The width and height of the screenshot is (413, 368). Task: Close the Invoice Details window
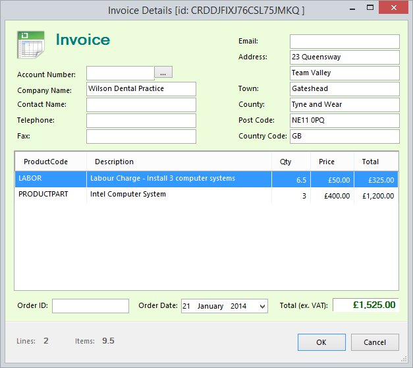tap(393, 8)
